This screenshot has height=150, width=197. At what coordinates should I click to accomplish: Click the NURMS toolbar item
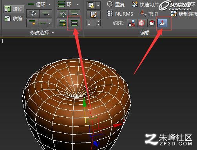(120, 14)
